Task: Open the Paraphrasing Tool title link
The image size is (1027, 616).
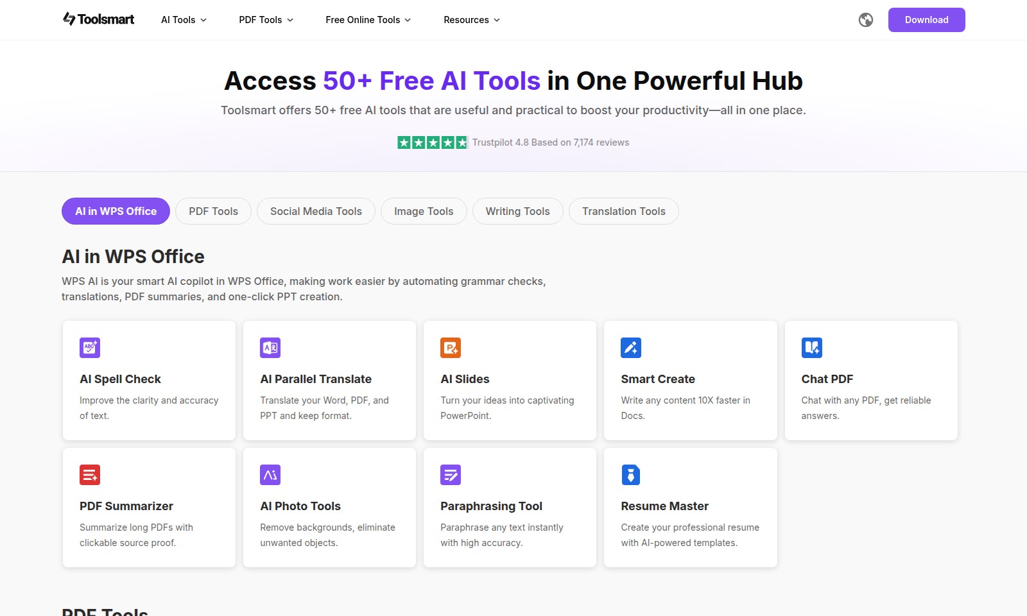Action: (x=491, y=506)
